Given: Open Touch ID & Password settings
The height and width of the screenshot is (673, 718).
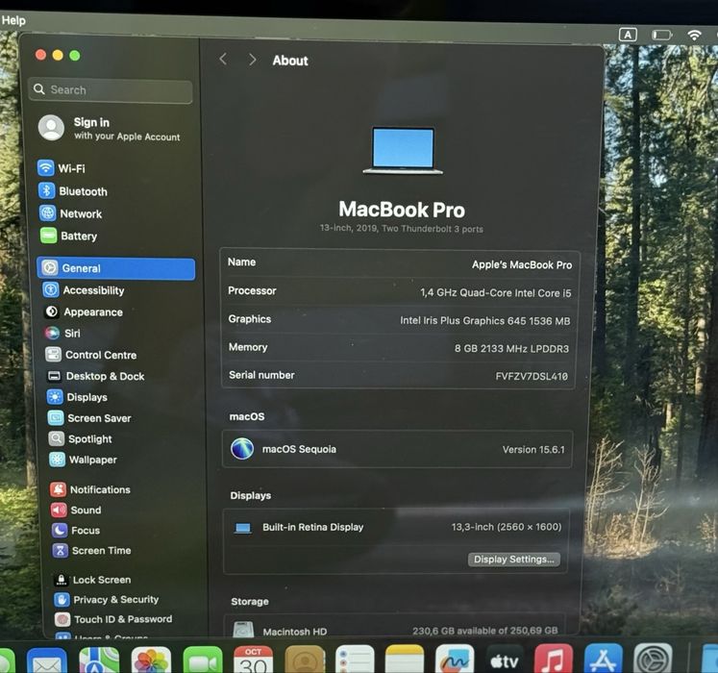Looking at the screenshot, I should click(113, 619).
